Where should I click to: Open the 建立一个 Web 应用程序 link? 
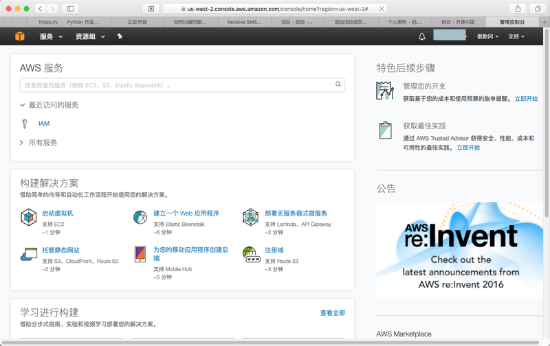(x=186, y=214)
